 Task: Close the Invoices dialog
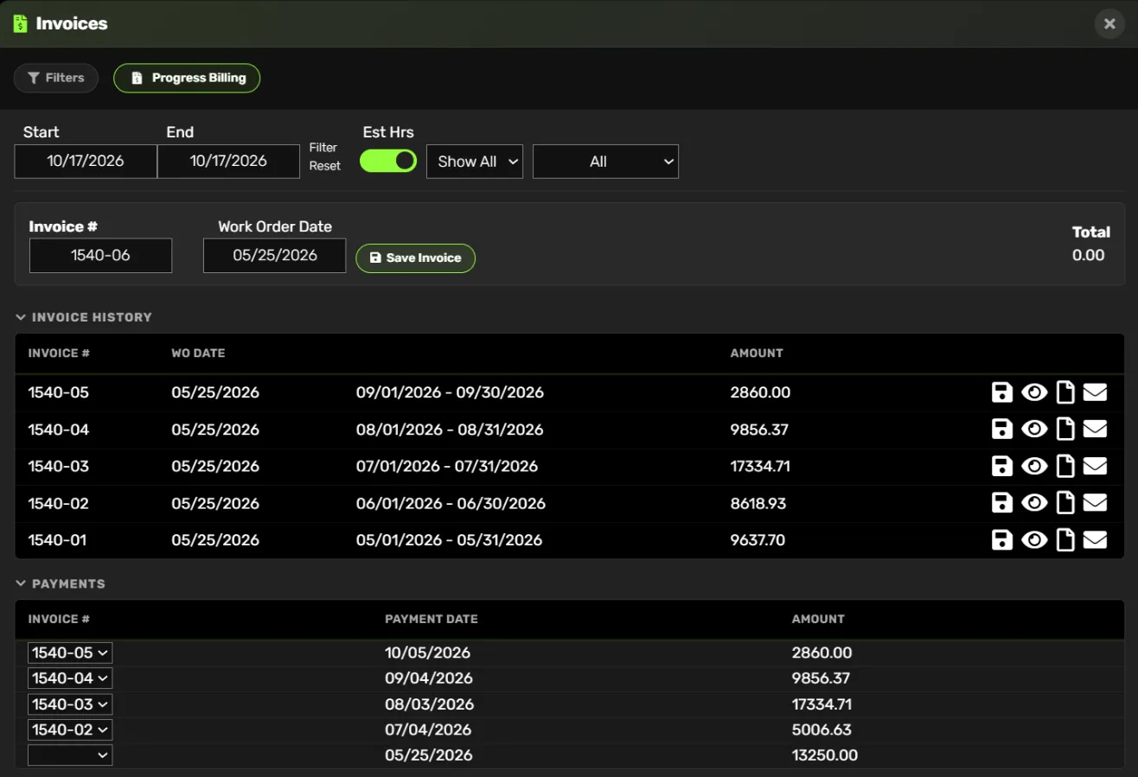click(1109, 23)
